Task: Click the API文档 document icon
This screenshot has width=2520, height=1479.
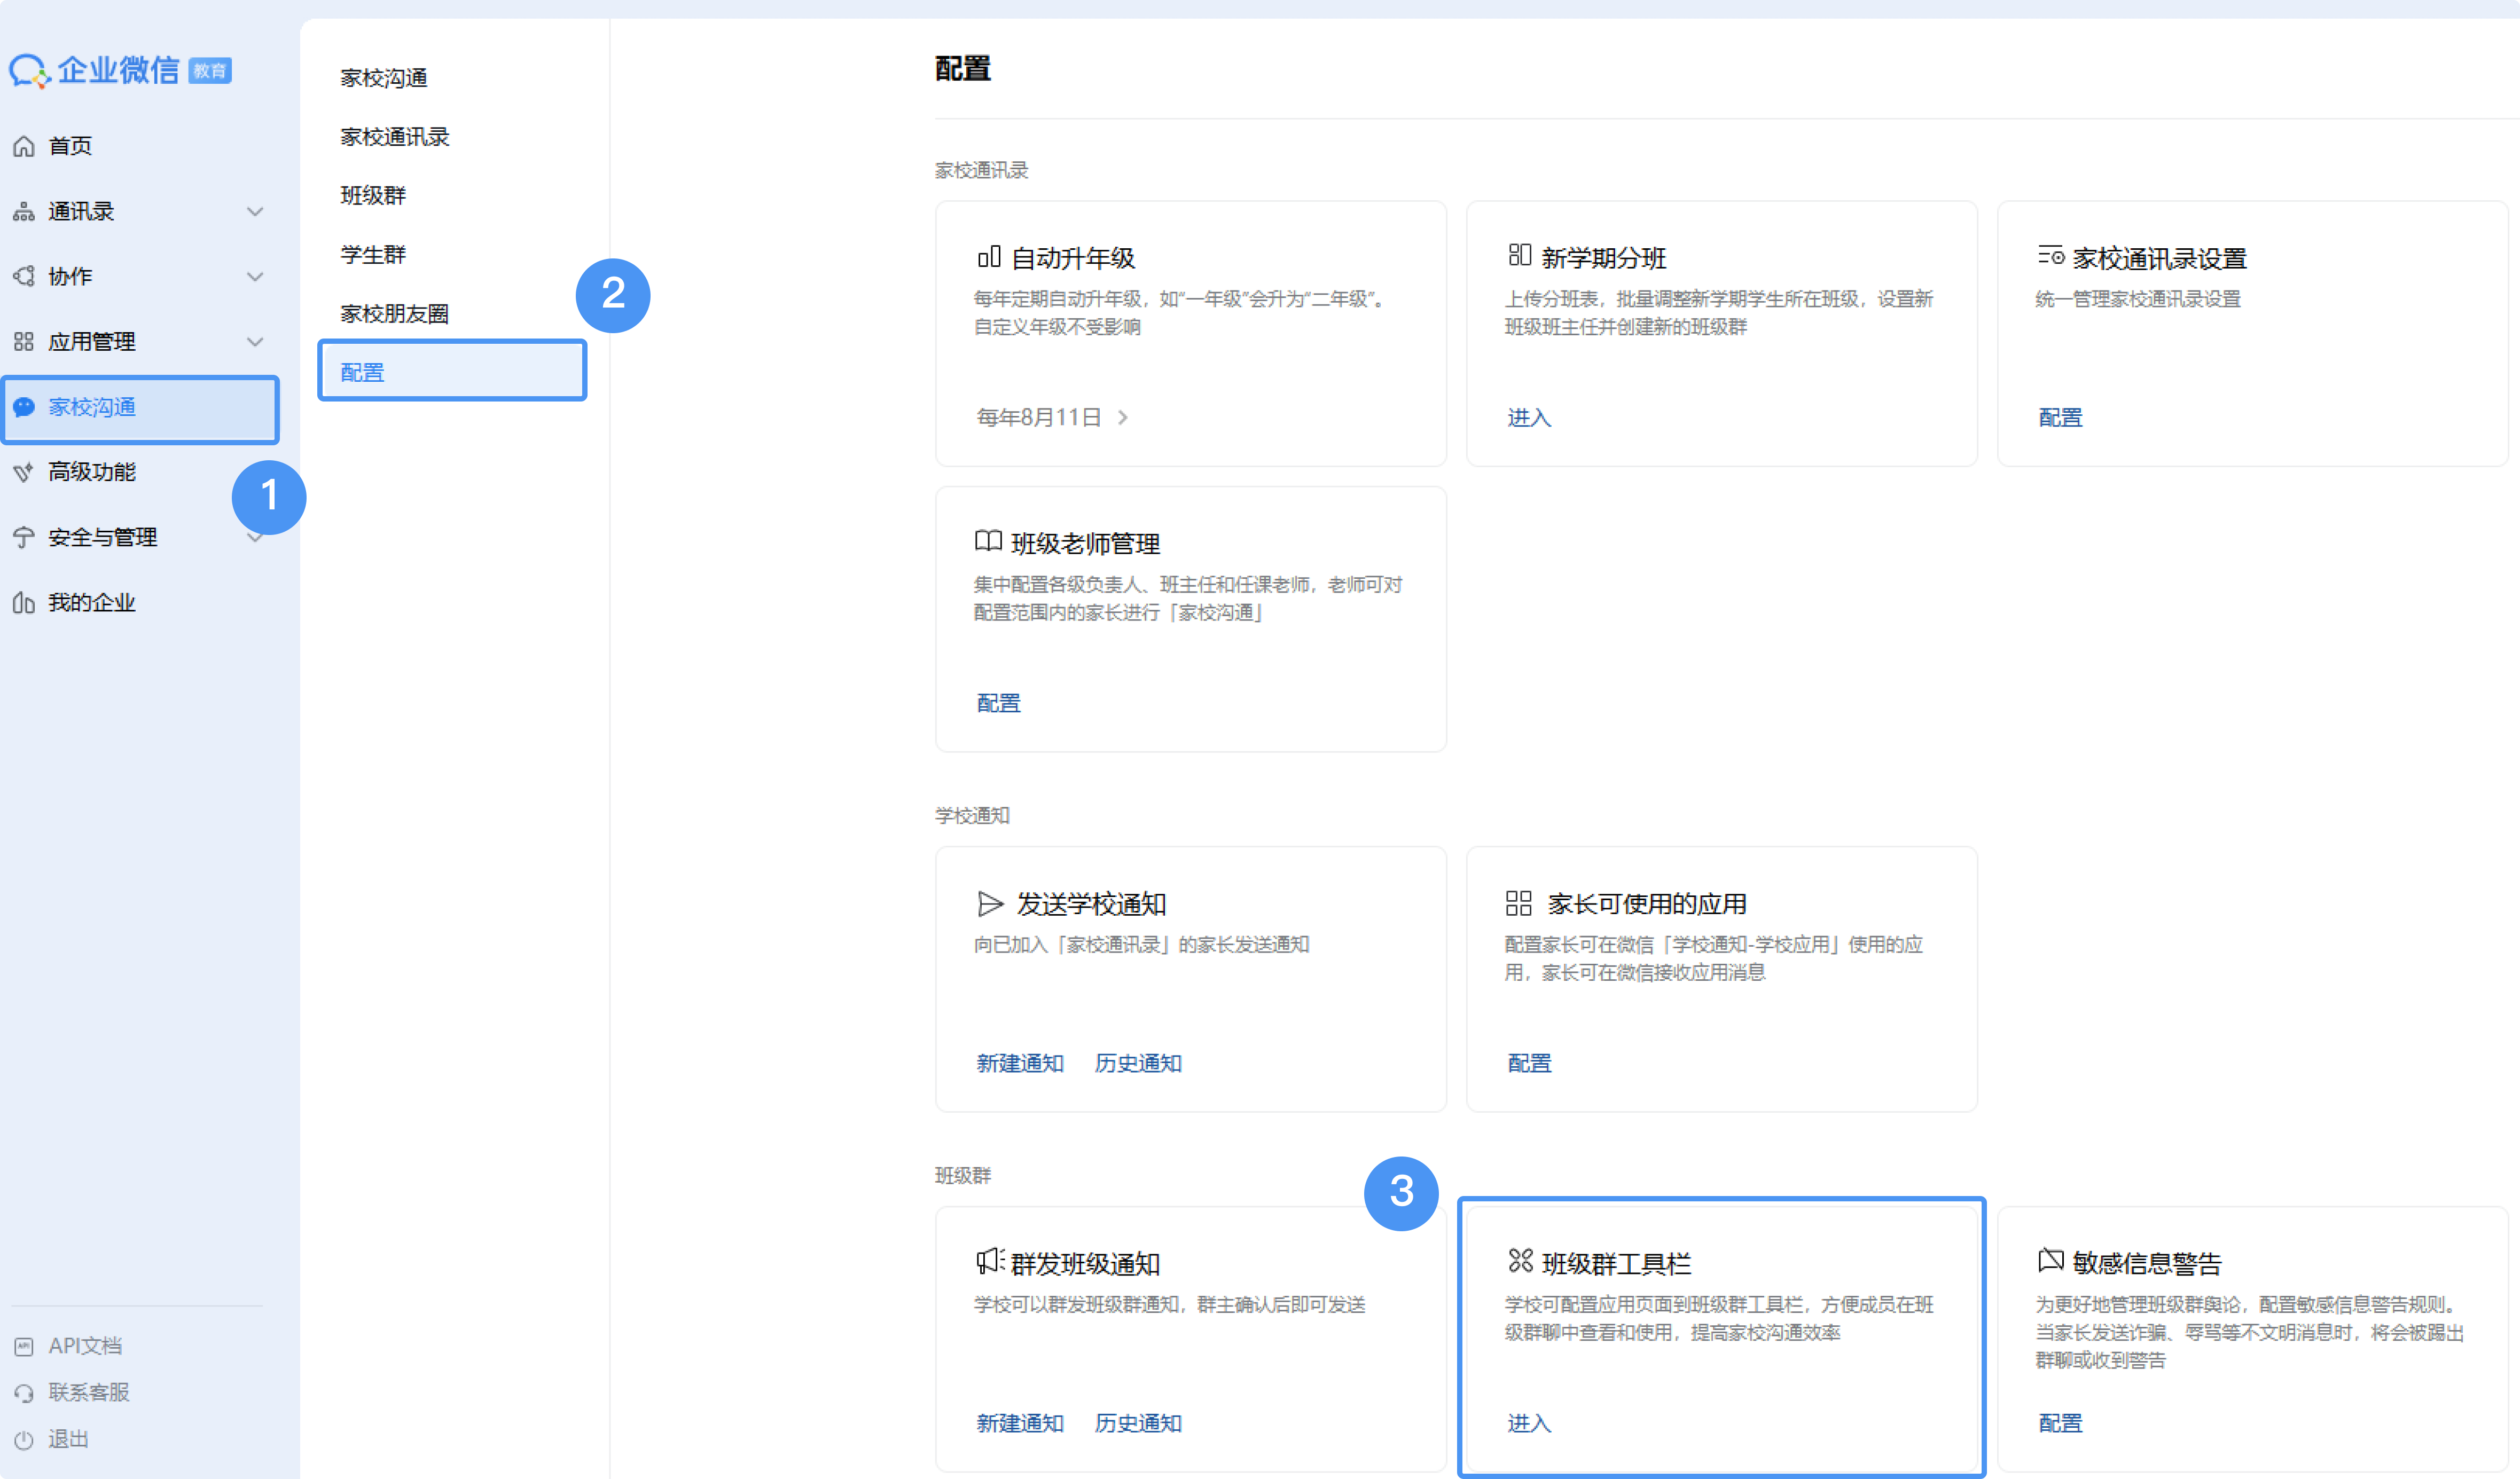Action: coord(24,1346)
